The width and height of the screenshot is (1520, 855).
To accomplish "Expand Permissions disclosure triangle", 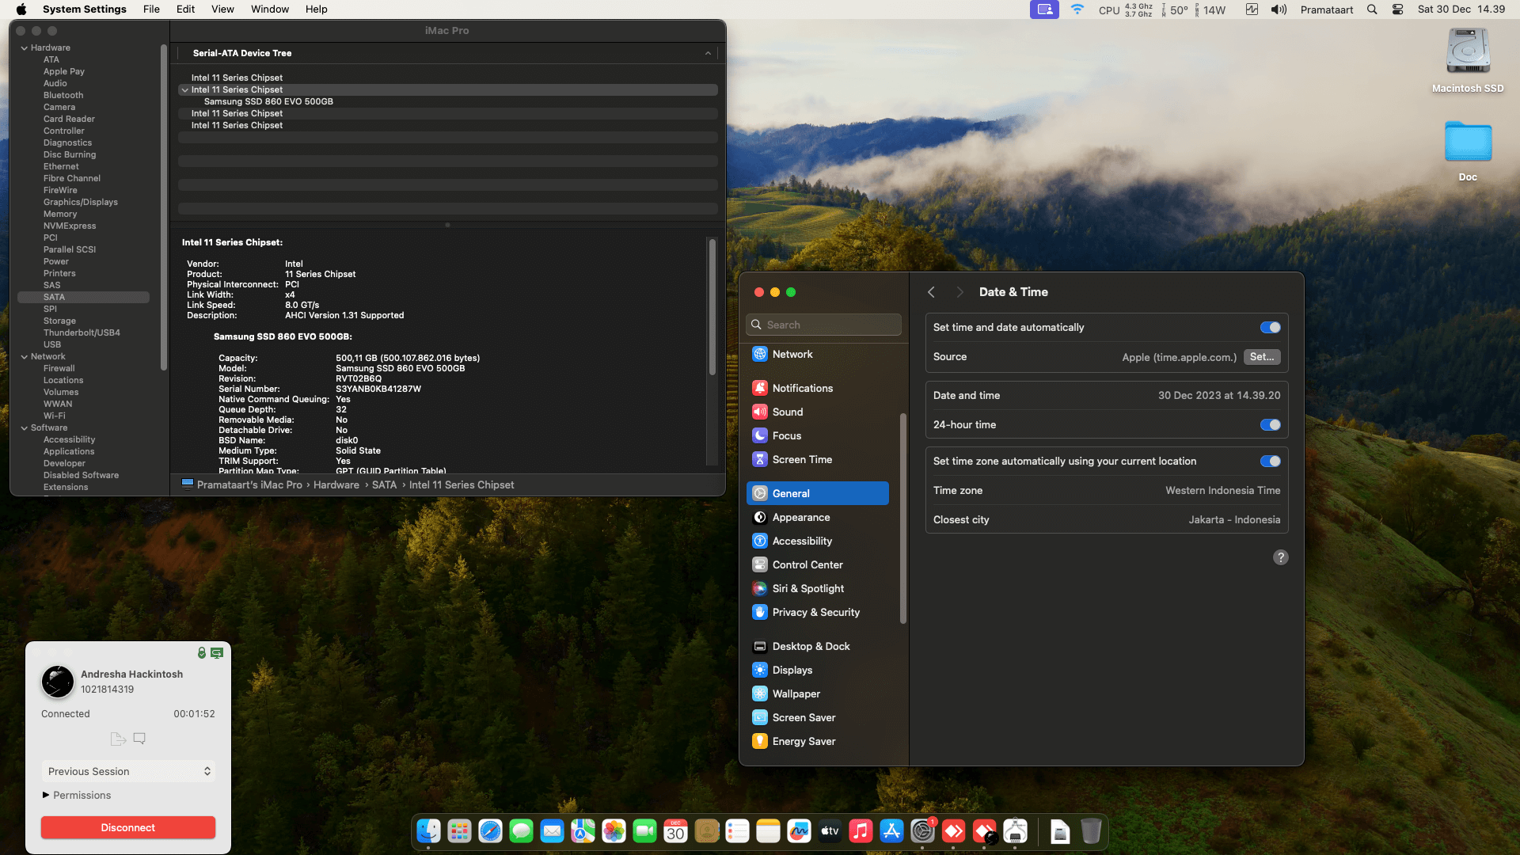I will [x=46, y=795].
